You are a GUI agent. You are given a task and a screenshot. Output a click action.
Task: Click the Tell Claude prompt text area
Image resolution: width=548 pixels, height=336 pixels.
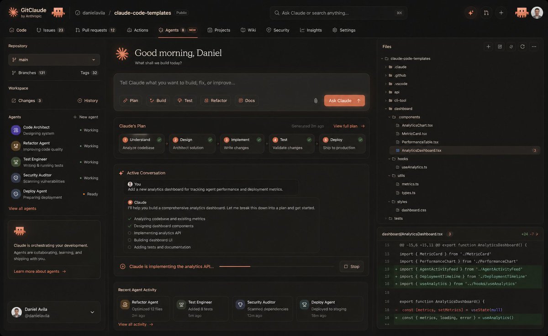click(242, 83)
